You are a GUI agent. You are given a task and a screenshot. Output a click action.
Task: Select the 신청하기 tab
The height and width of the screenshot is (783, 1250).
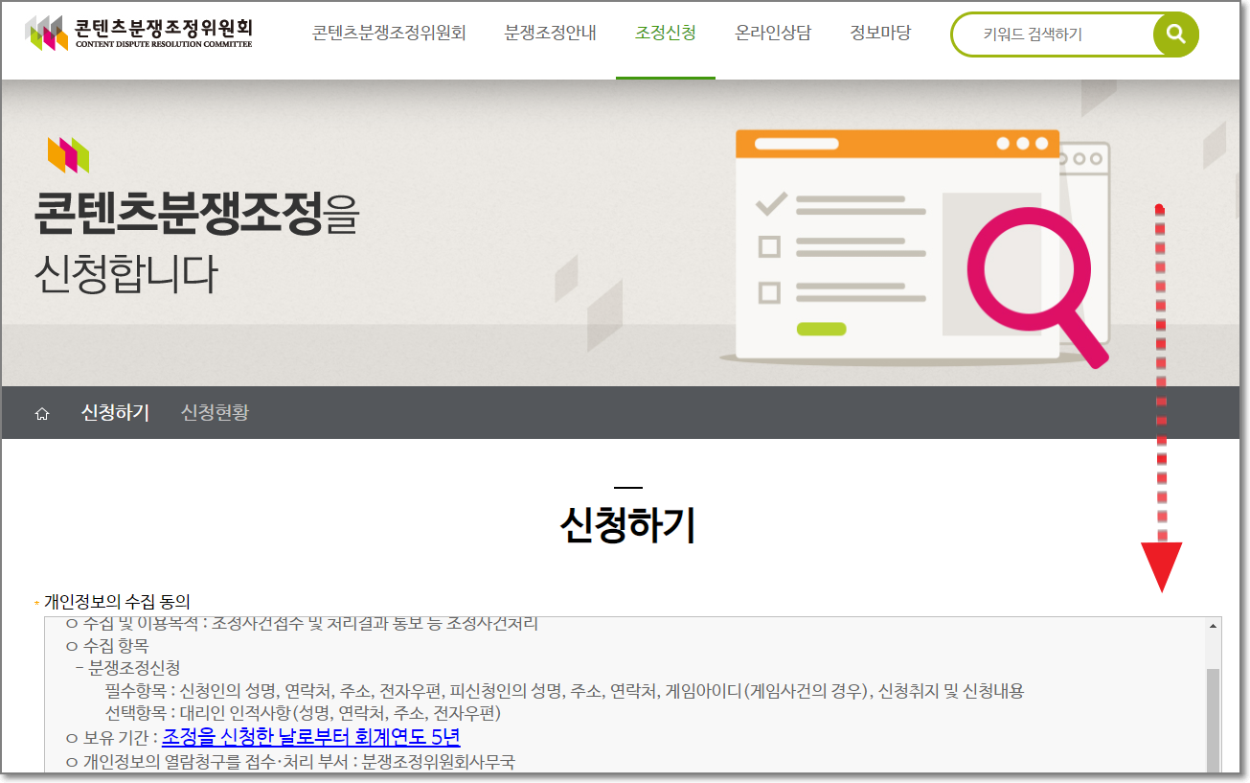(115, 412)
